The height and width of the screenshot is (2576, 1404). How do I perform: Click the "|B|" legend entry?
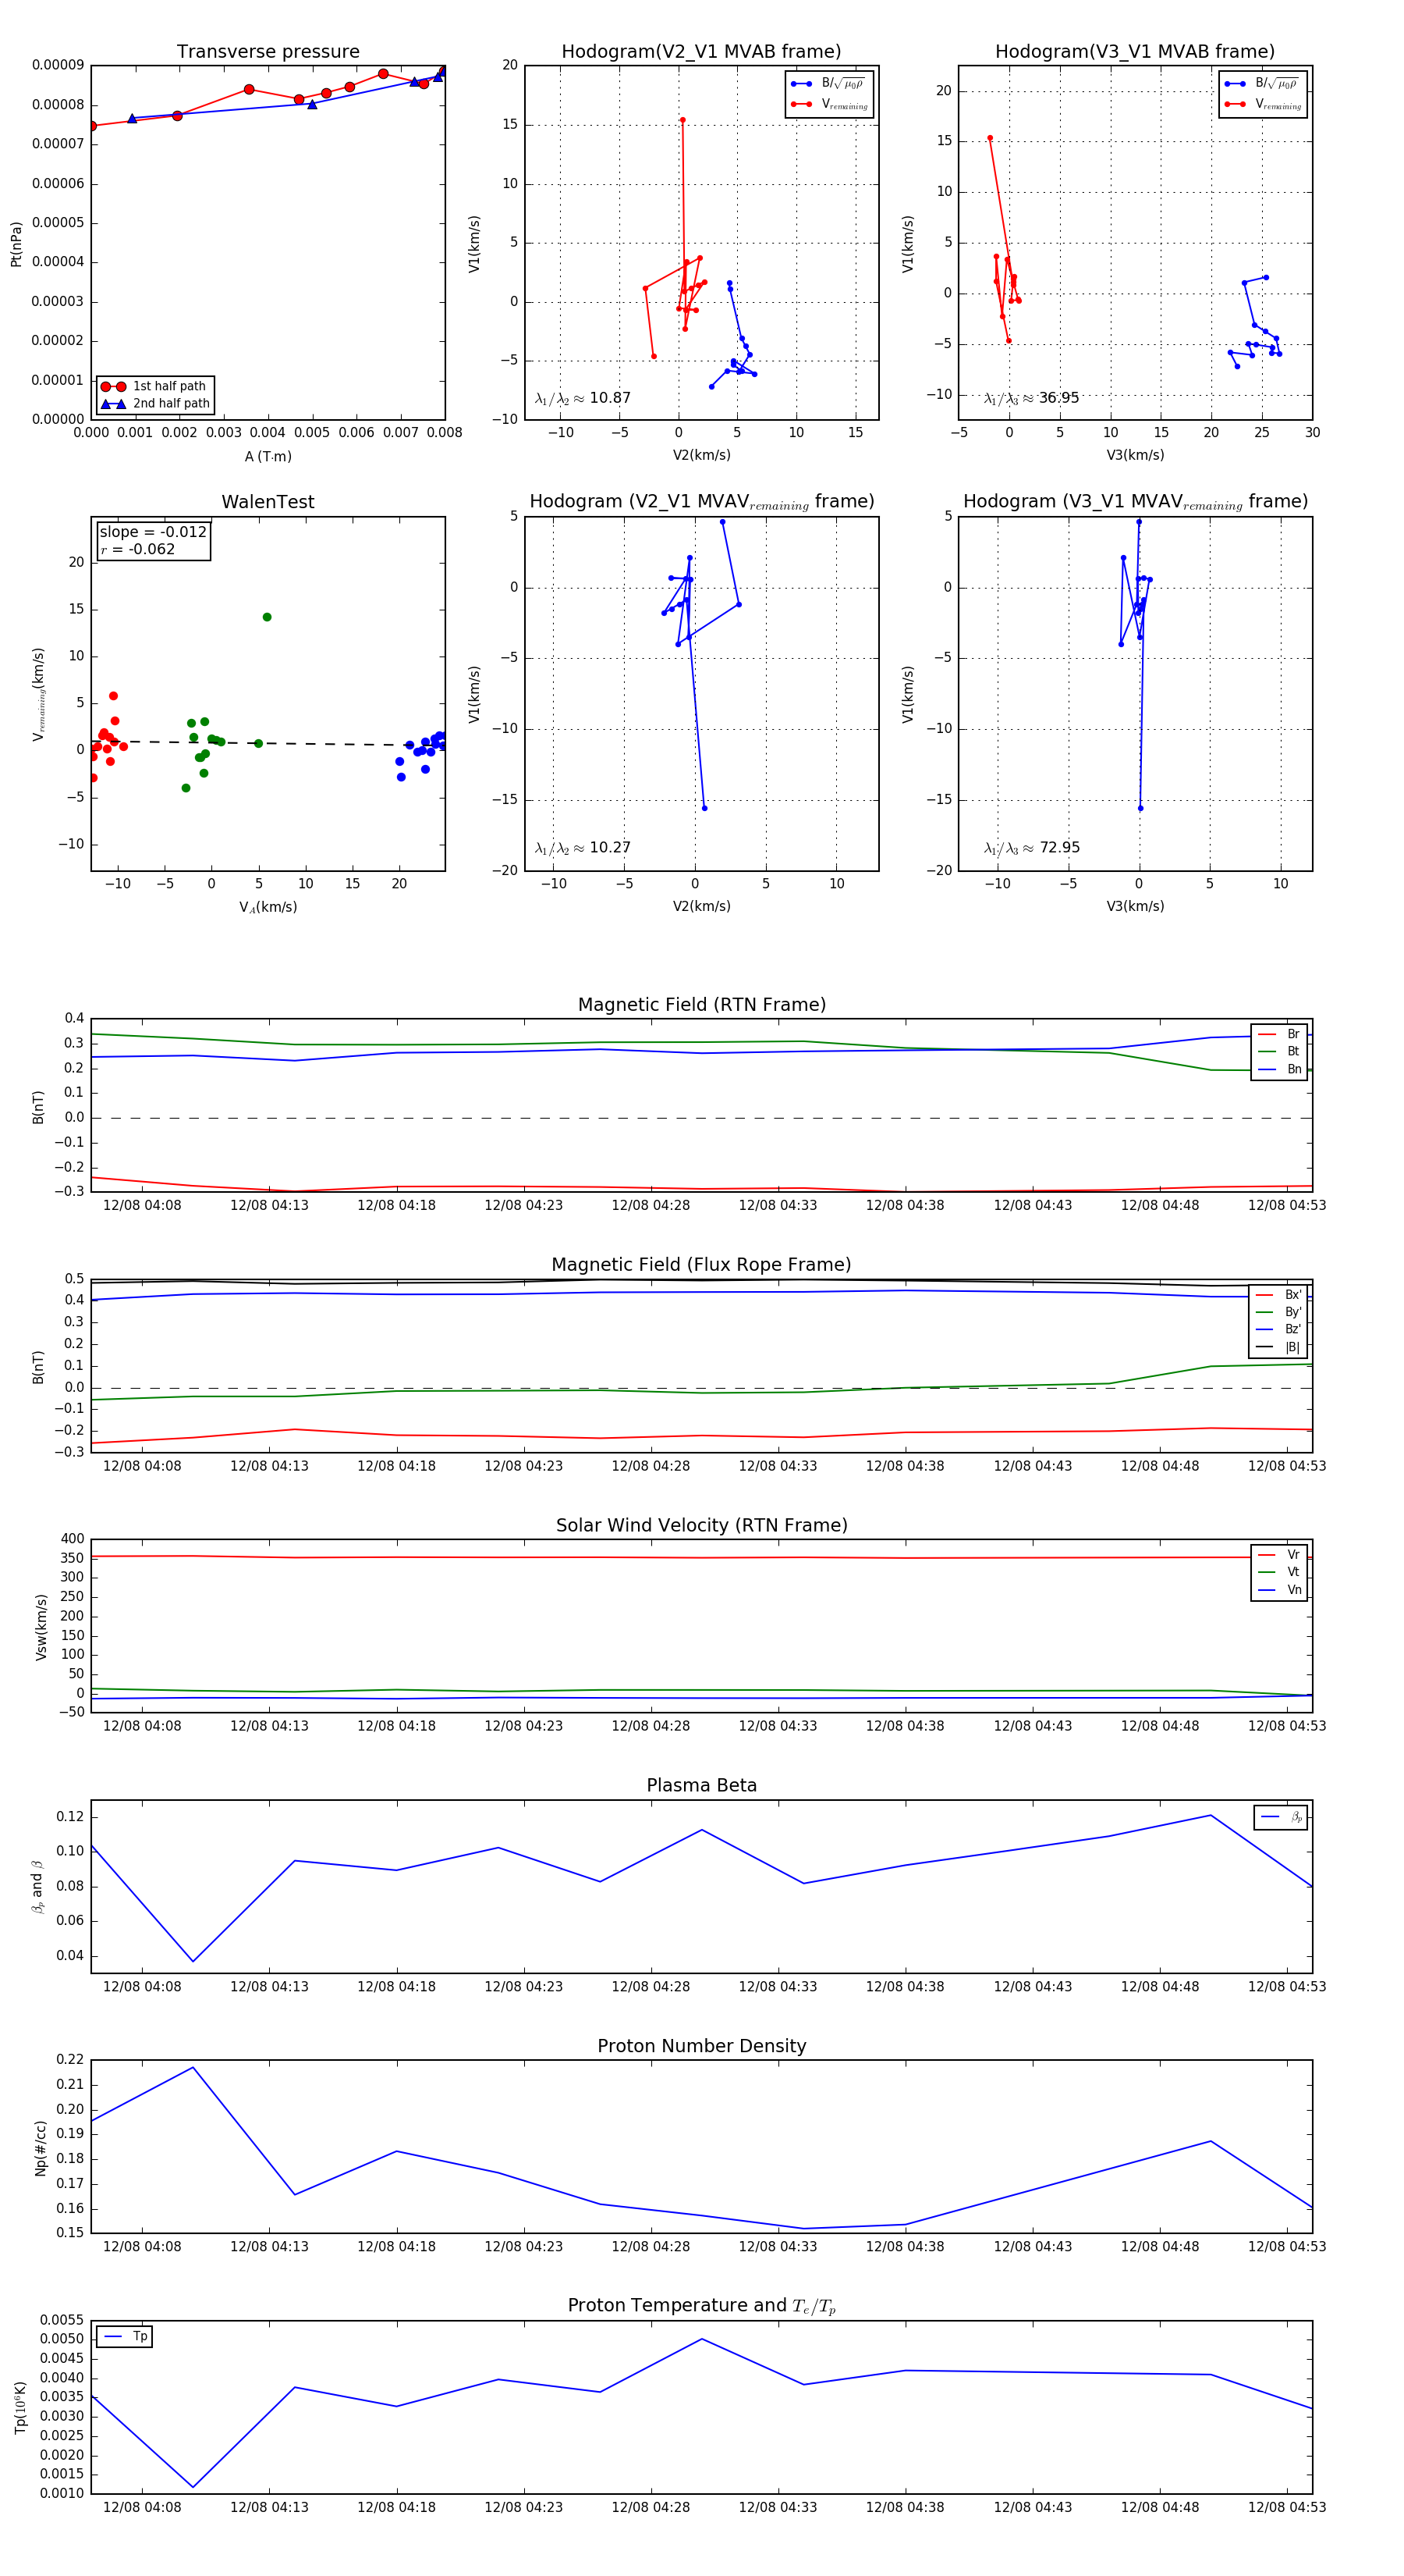[x=1279, y=1347]
